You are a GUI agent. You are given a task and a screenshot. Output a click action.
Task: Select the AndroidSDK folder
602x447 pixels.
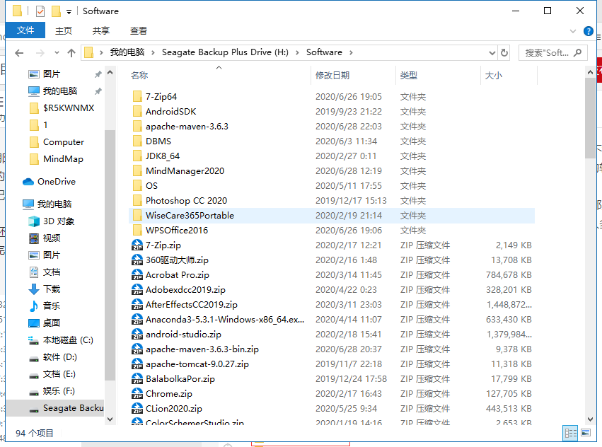(x=171, y=112)
